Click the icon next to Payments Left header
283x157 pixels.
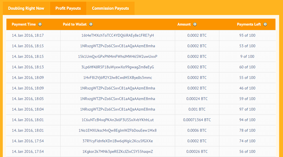click(x=265, y=24)
